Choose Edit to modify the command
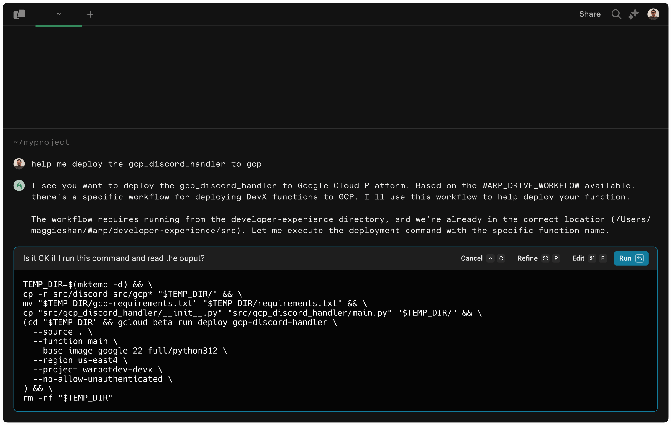Image resolution: width=671 pixels, height=425 pixels. click(578, 258)
